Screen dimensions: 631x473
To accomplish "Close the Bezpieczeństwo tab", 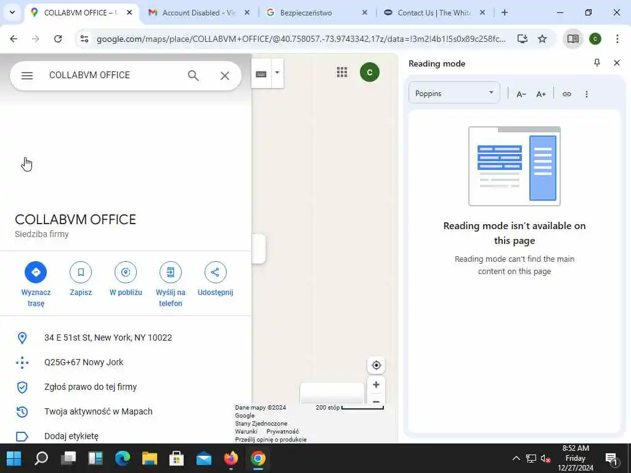I will (x=365, y=12).
